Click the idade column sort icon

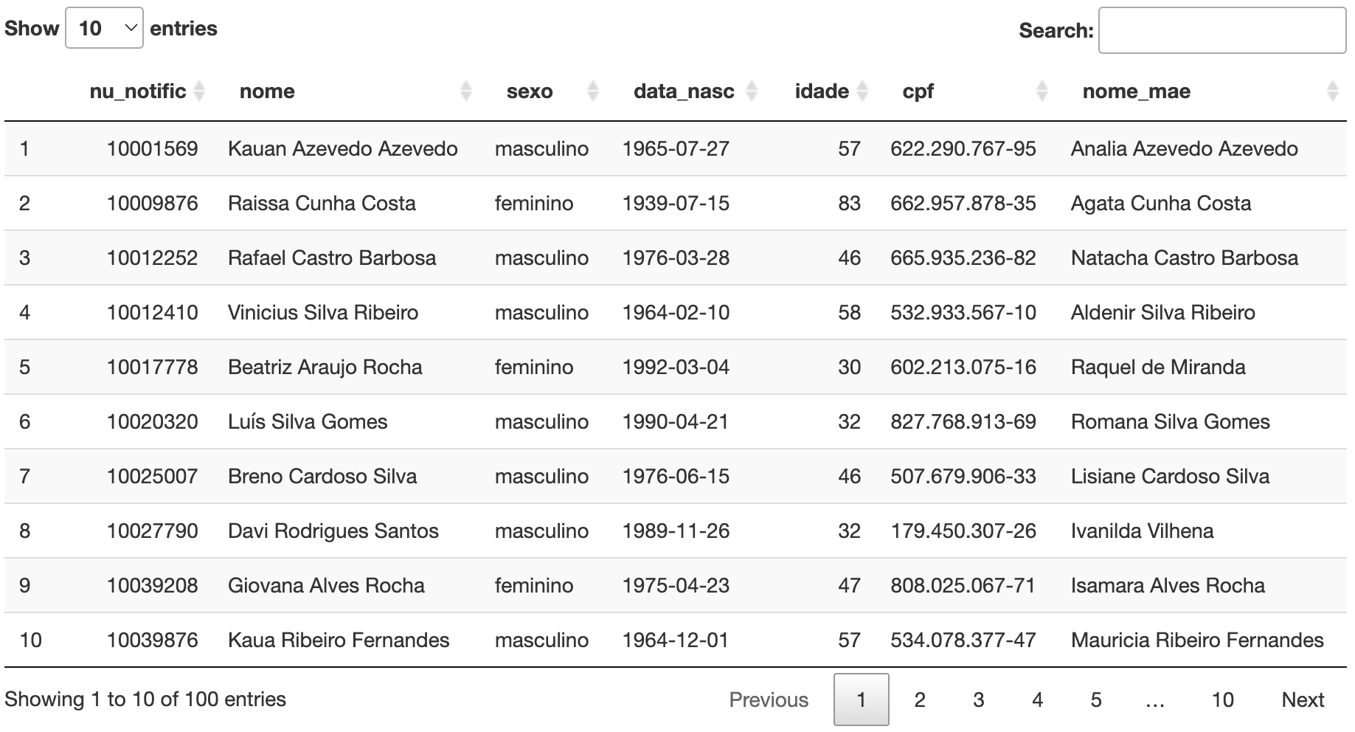tap(862, 91)
